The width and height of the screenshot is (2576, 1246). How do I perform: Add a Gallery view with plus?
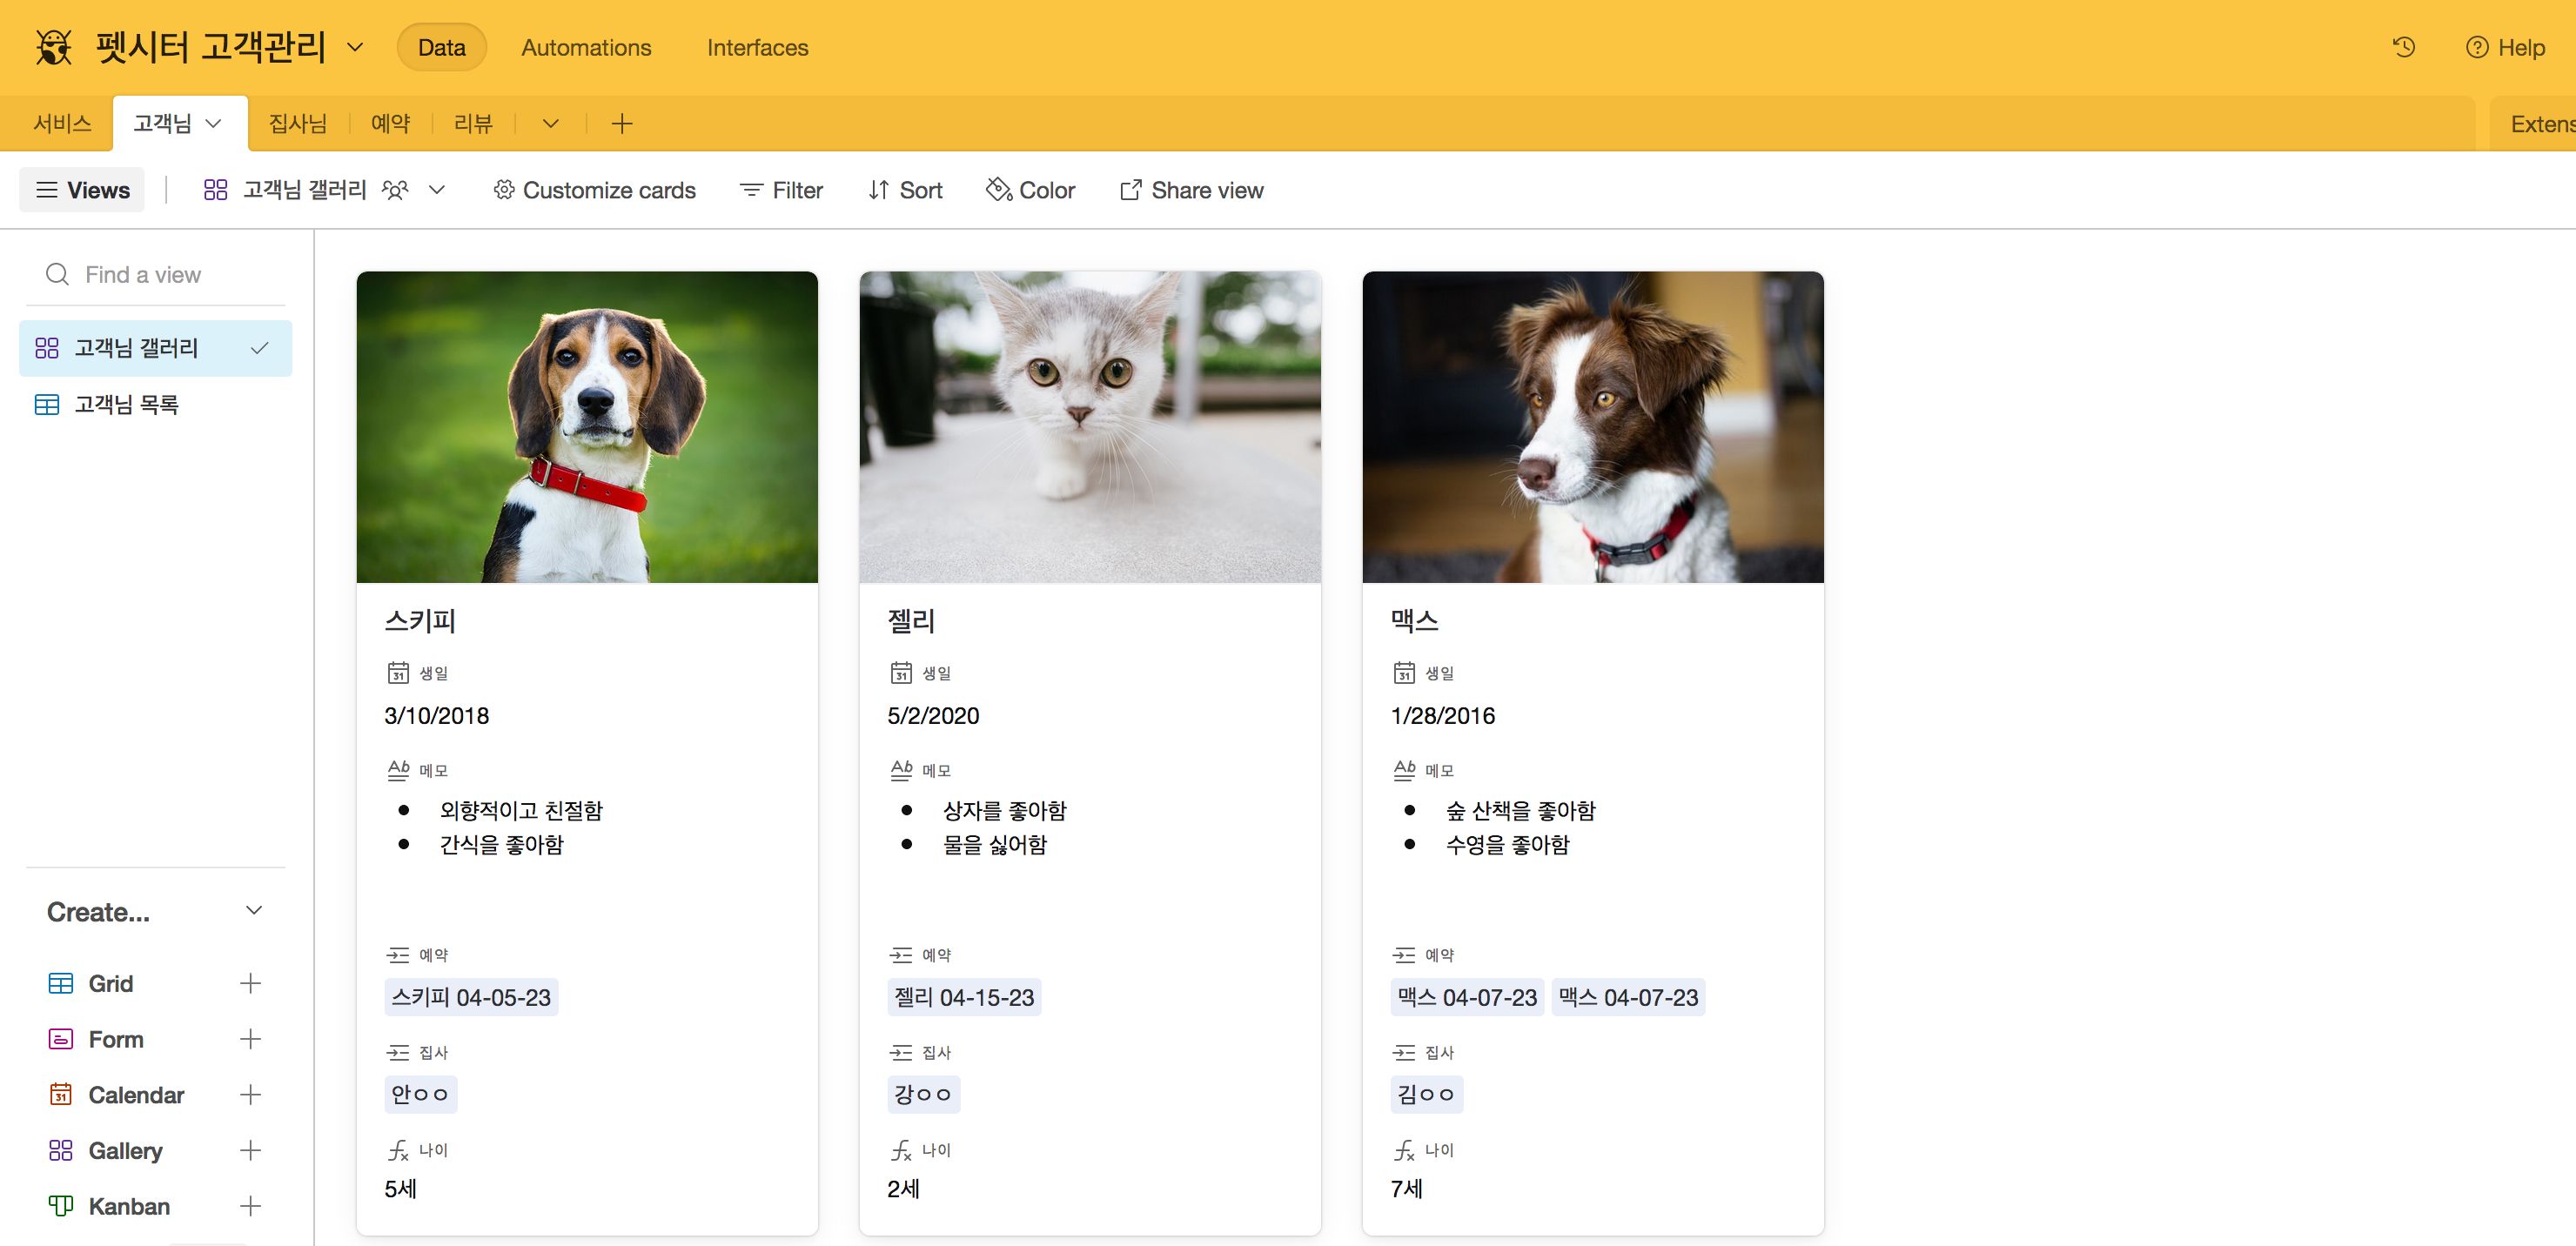(x=250, y=1150)
